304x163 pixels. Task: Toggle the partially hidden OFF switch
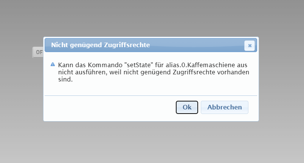[x=38, y=52]
